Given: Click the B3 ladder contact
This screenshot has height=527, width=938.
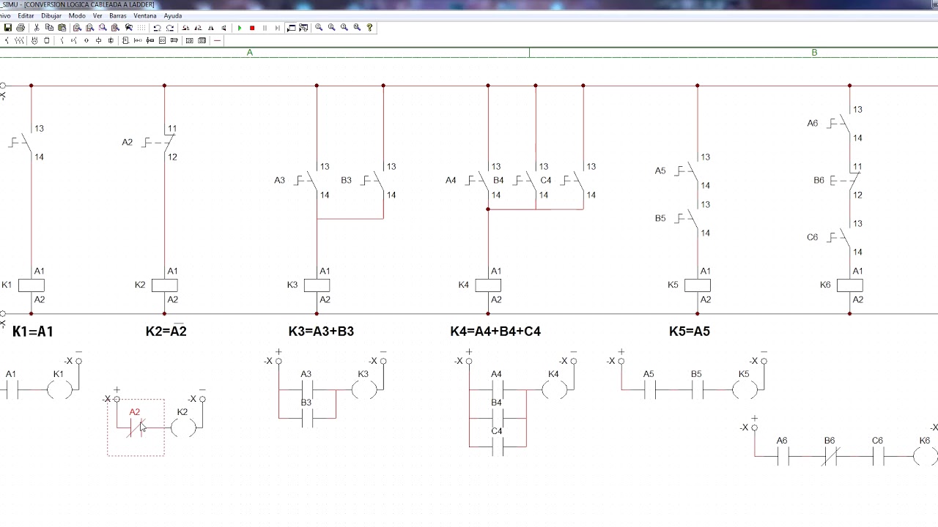Looking at the screenshot, I should 307,418.
